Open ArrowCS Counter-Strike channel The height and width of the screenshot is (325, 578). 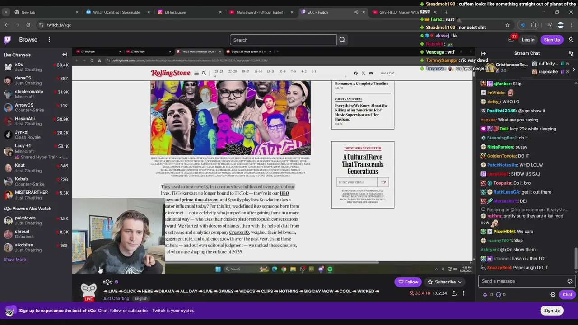(x=36, y=107)
